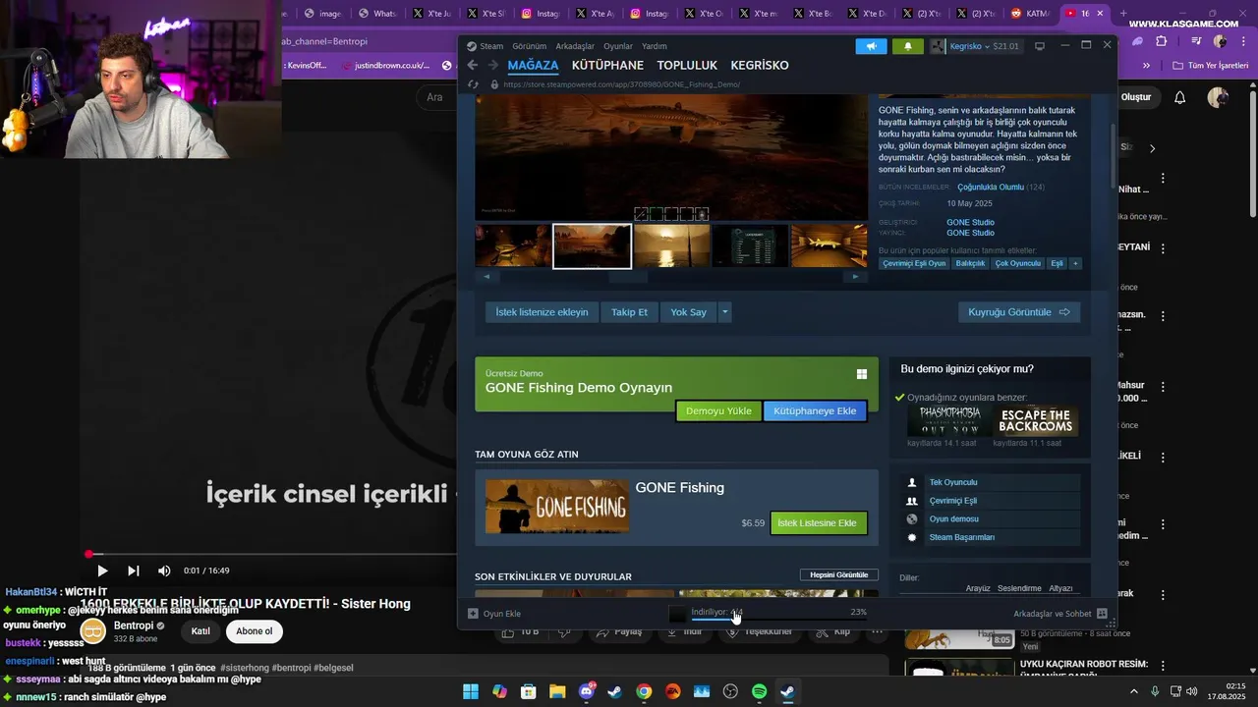Reload the Steam store page
The width and height of the screenshot is (1258, 707).
pos(473,84)
